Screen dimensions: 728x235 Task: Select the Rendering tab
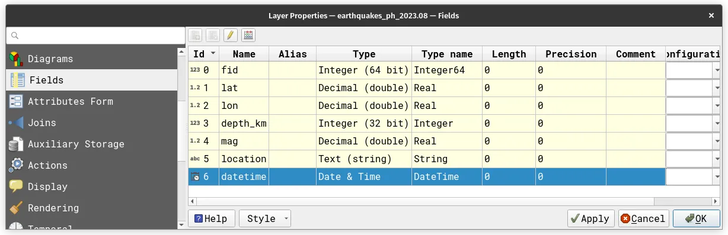pos(91,208)
